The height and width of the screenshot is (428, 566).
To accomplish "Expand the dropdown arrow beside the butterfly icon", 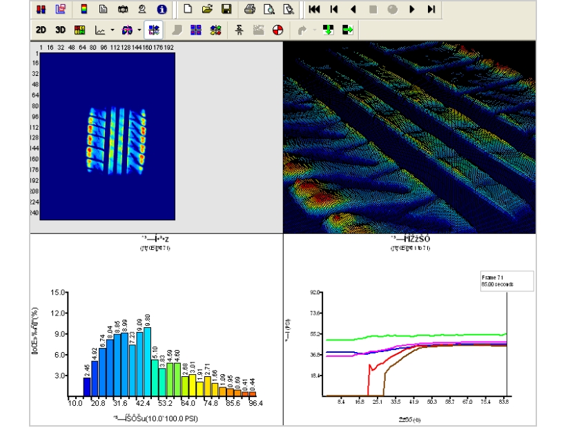I will (x=139, y=30).
